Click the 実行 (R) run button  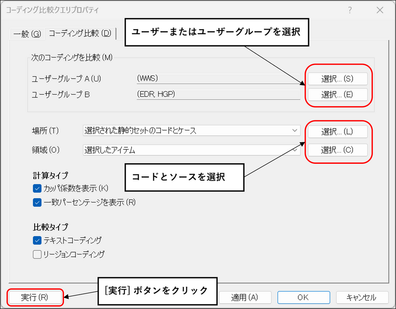click(35, 297)
